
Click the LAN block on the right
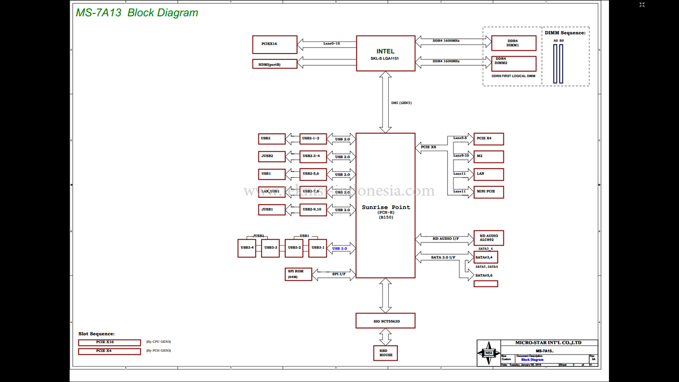[489, 174]
